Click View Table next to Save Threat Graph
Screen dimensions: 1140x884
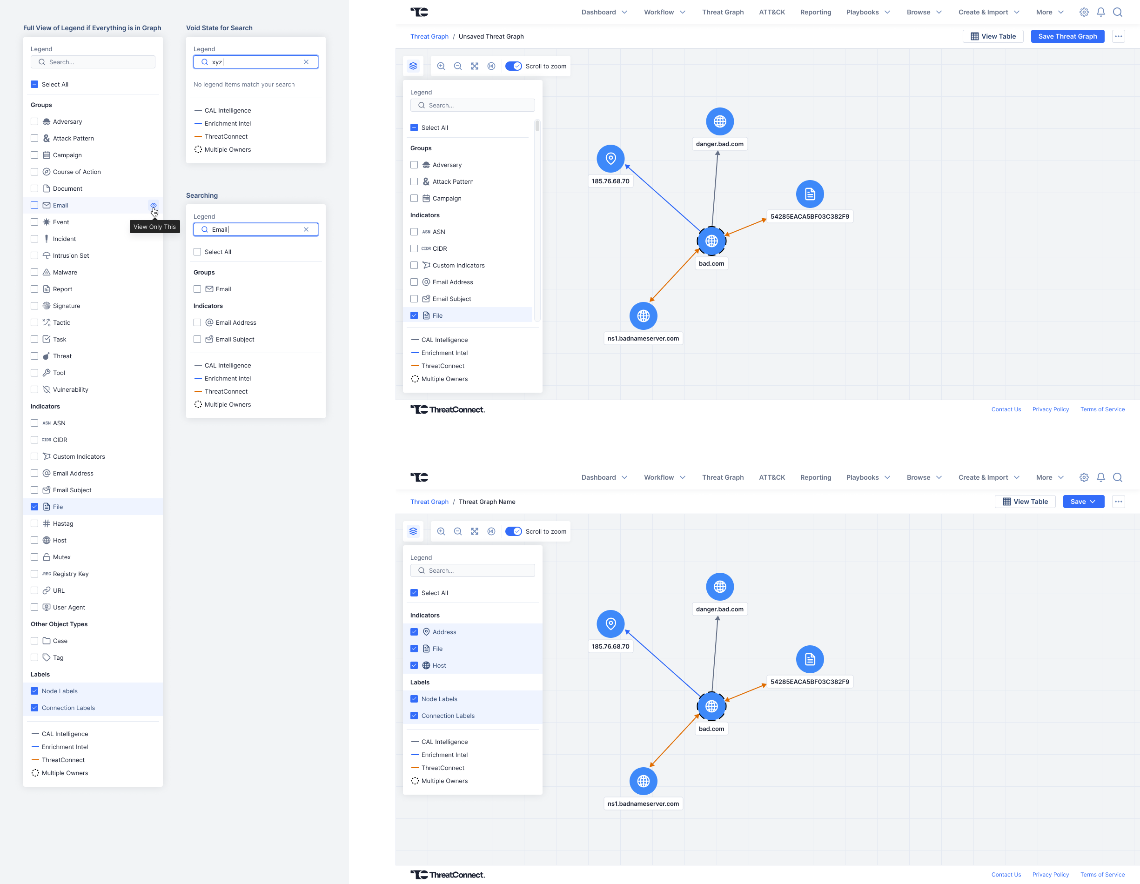[x=993, y=37]
